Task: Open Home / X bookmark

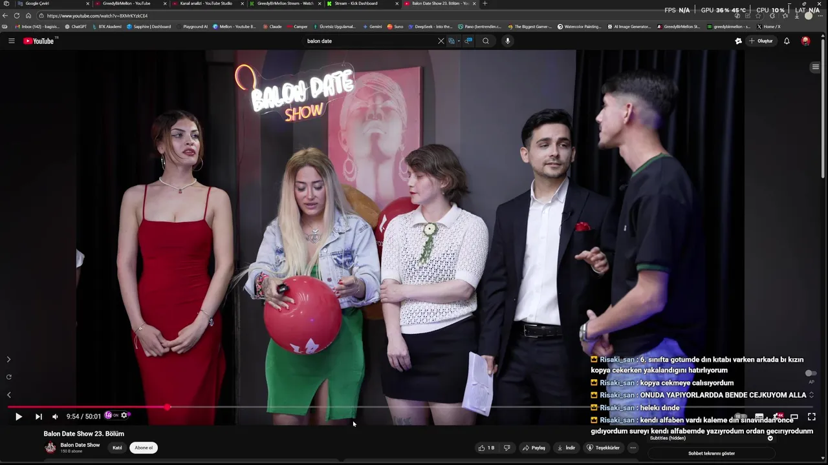Action: click(x=769, y=26)
